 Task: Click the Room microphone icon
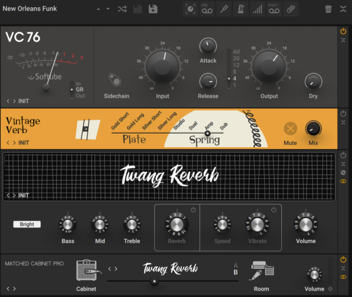[261, 270]
